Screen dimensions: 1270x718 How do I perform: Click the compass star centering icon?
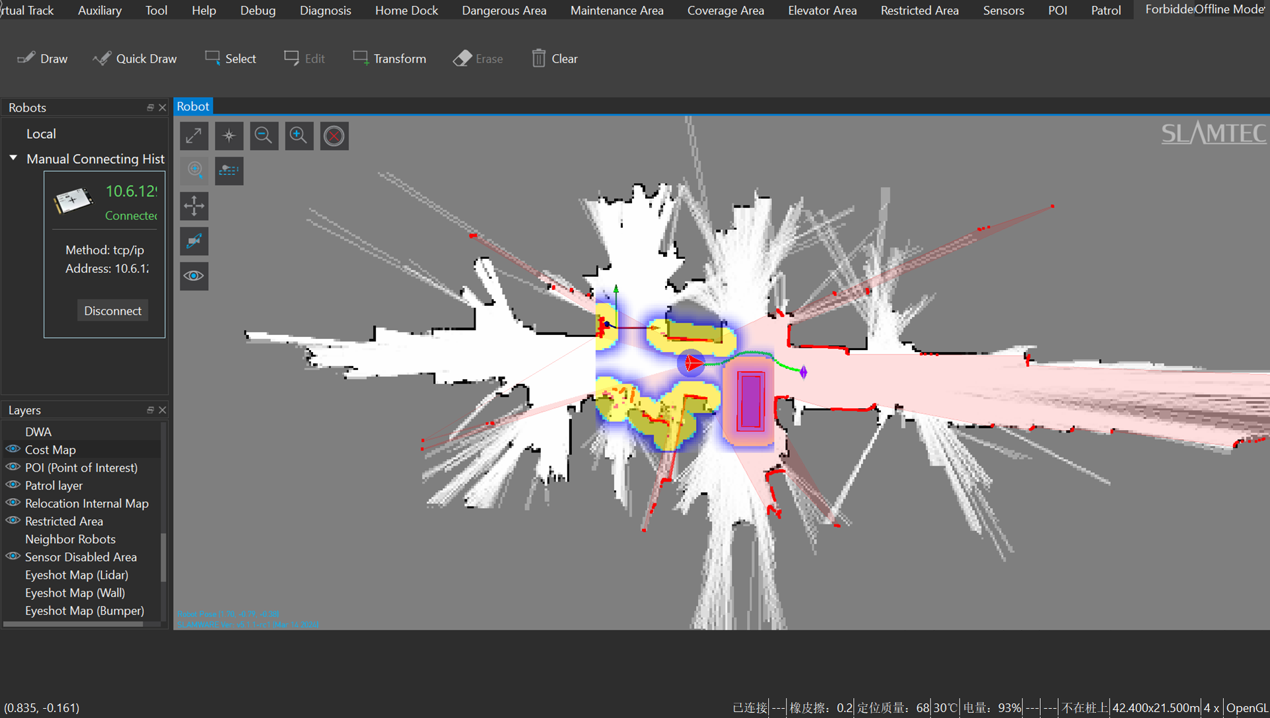click(x=229, y=135)
